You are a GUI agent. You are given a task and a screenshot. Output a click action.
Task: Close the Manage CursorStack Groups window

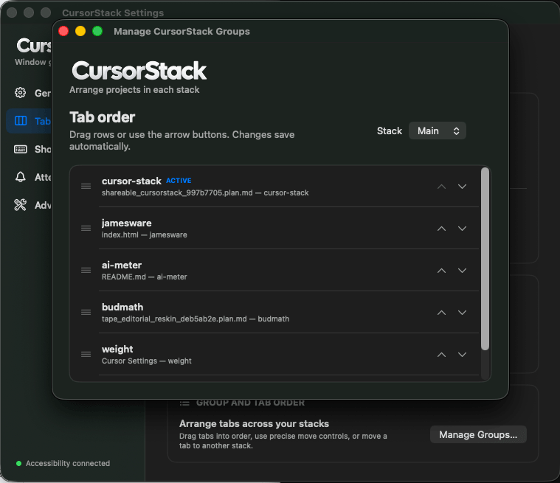63,32
